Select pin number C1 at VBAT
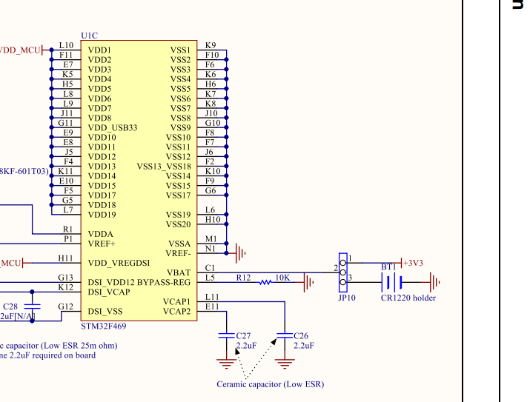The image size is (530, 402). point(210,268)
